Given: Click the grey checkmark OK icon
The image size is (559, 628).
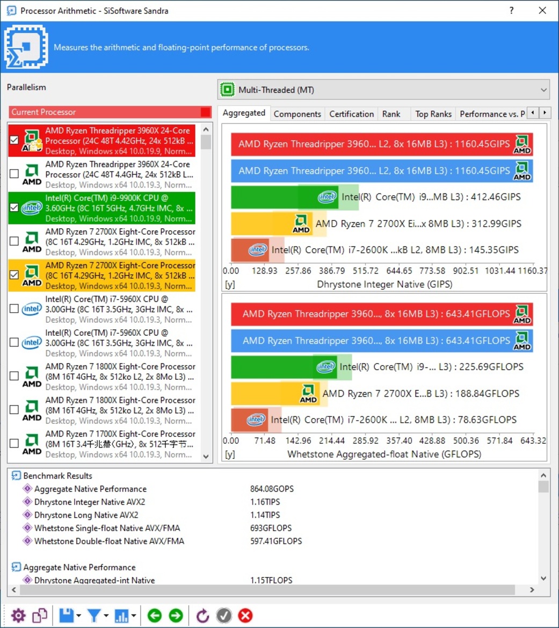Looking at the screenshot, I should [x=224, y=616].
